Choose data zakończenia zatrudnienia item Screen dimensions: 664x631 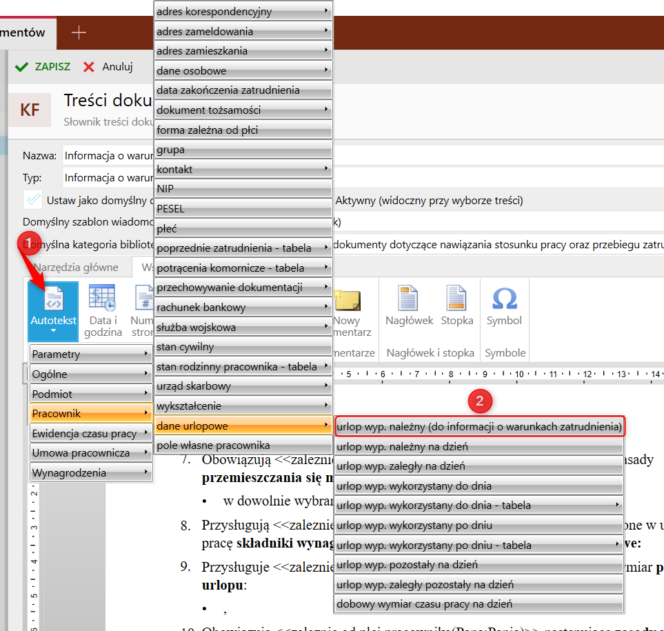[243, 90]
